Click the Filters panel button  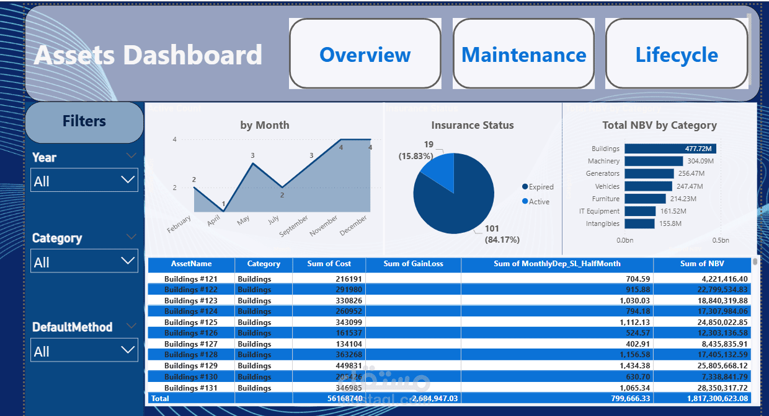(x=84, y=122)
